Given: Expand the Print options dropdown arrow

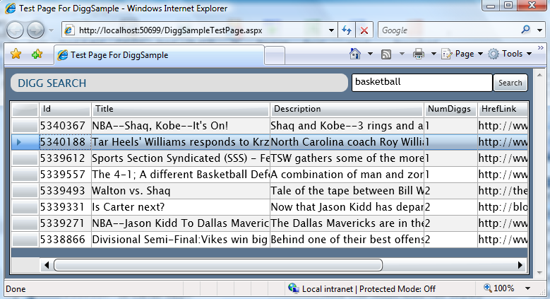Looking at the screenshot, I should [434, 54].
